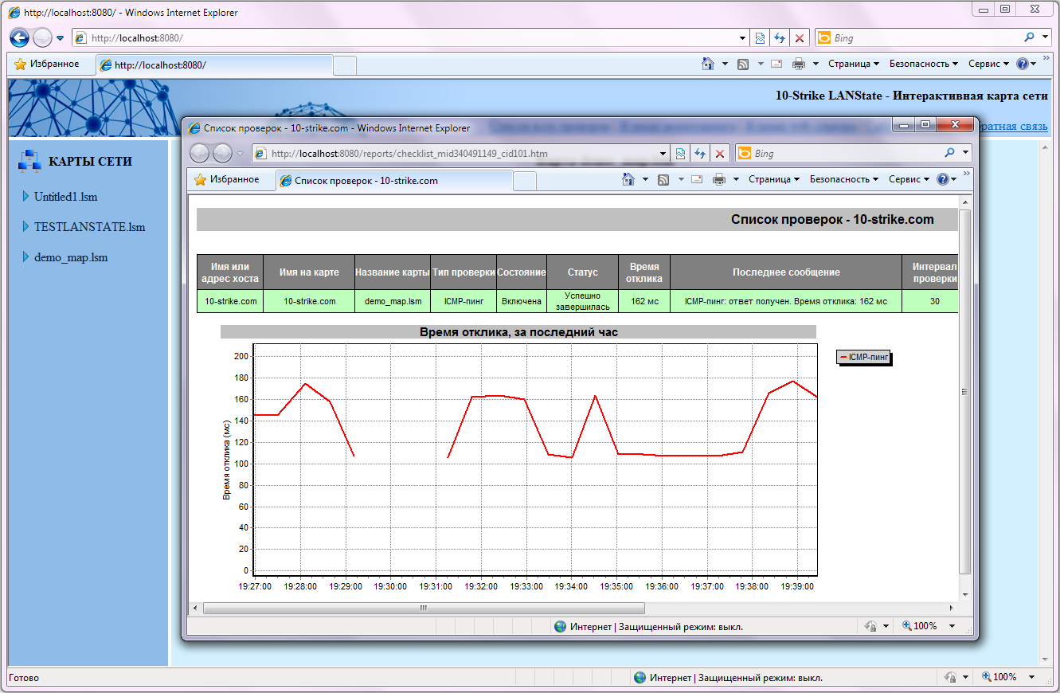This screenshot has height=693, width=1060.
Task: Click column header Последнее сообщение
Action: (x=786, y=272)
